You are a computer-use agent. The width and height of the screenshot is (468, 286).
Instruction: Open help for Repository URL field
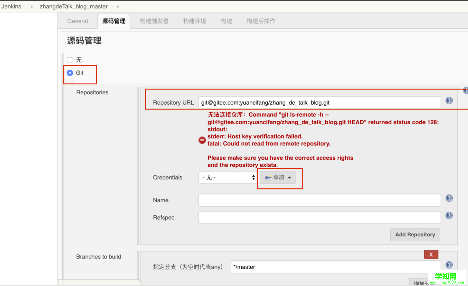click(x=449, y=101)
